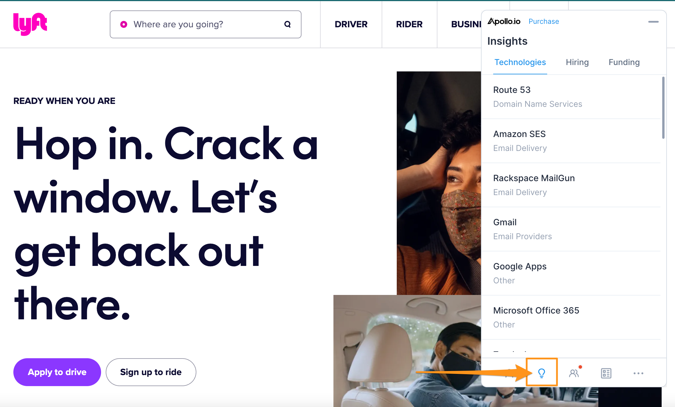This screenshot has width=675, height=407.
Task: Click Apply to drive button
Action: [x=57, y=372]
